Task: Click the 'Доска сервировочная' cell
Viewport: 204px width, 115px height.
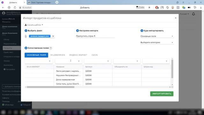Action: (68, 80)
